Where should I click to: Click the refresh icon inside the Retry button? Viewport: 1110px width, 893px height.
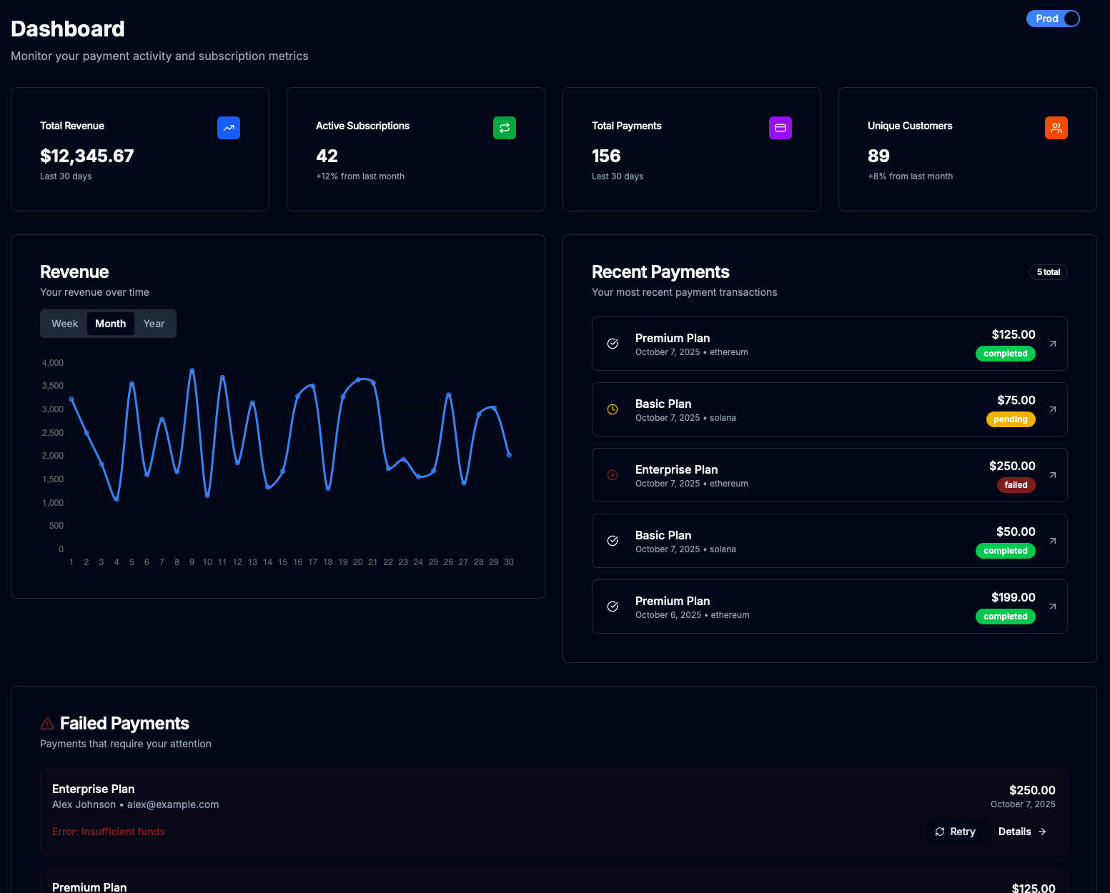pos(940,832)
